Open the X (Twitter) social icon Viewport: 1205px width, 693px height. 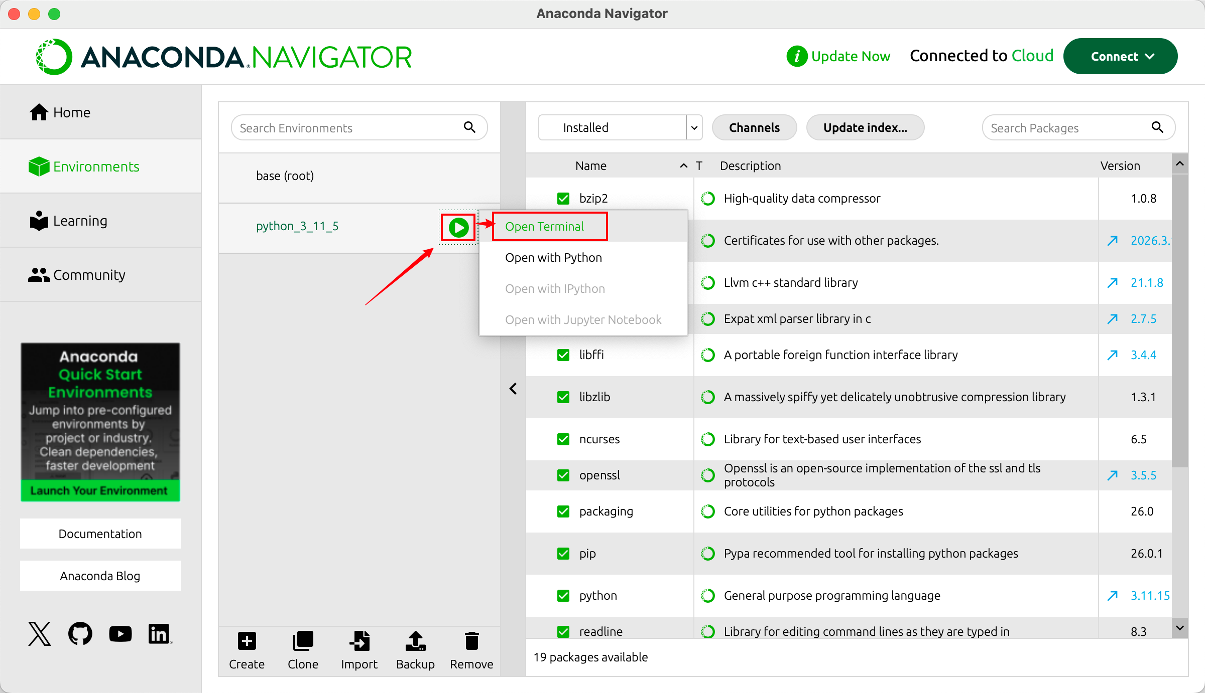(40, 634)
